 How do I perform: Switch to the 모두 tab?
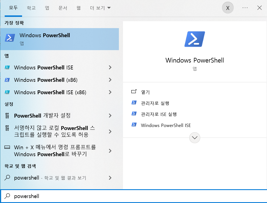[x=13, y=8]
